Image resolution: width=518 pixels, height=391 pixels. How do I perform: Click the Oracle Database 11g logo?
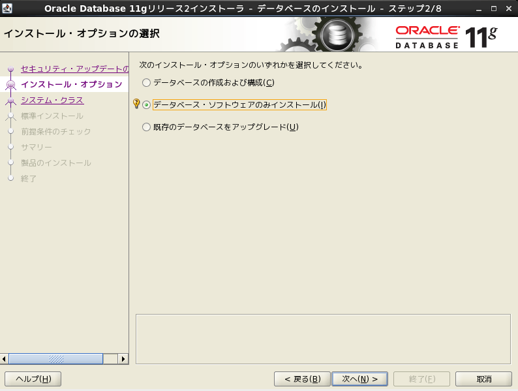446,37
